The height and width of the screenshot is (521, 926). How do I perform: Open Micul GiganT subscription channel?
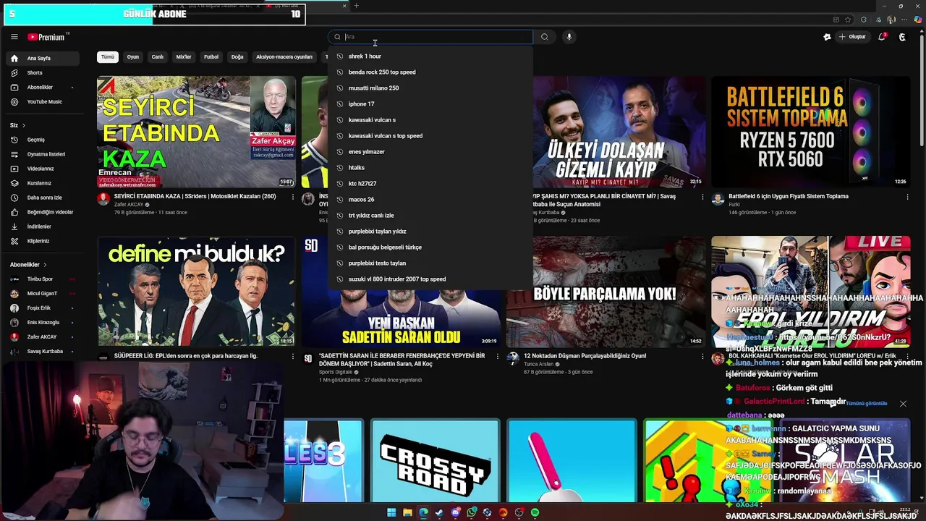[x=42, y=293]
